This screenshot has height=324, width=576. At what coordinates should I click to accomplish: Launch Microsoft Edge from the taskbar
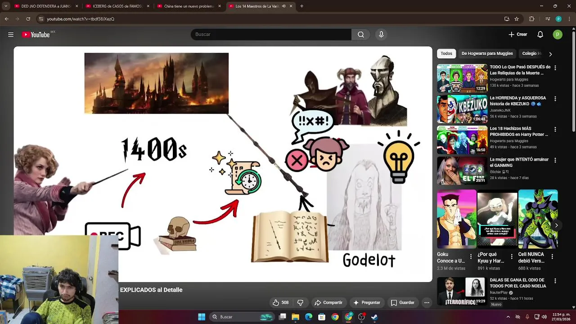(x=309, y=317)
